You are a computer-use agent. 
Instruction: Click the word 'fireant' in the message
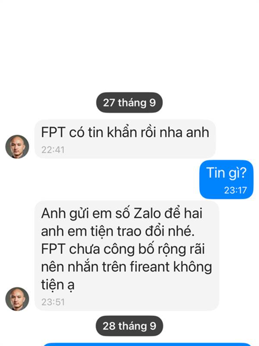(150, 266)
